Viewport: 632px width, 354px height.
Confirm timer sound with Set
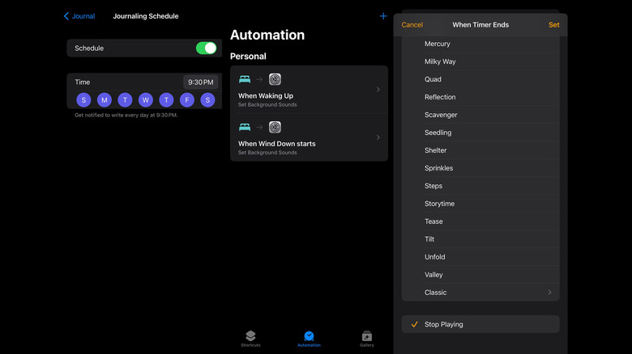click(x=553, y=25)
